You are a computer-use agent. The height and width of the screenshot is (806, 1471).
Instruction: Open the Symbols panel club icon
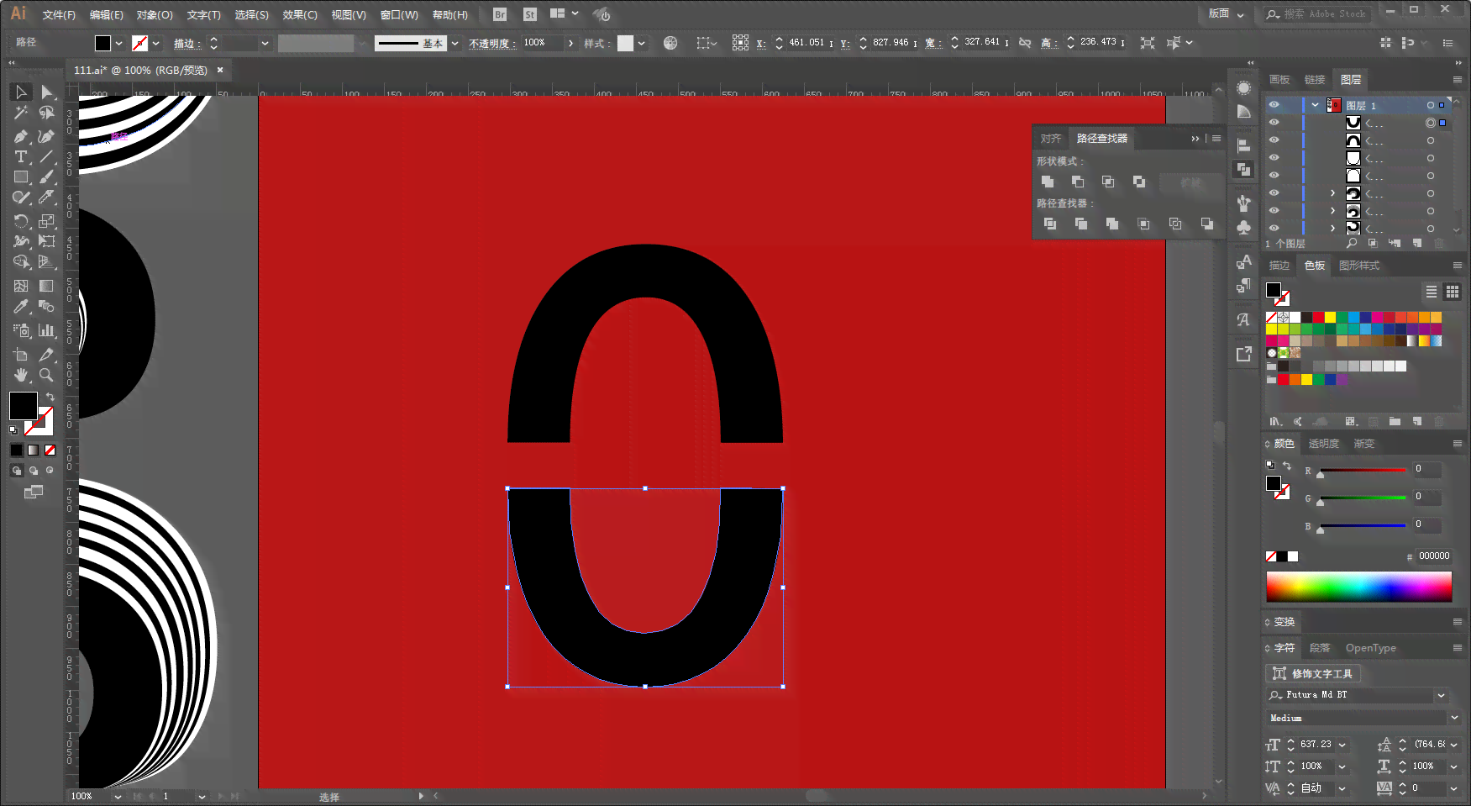(x=1244, y=228)
